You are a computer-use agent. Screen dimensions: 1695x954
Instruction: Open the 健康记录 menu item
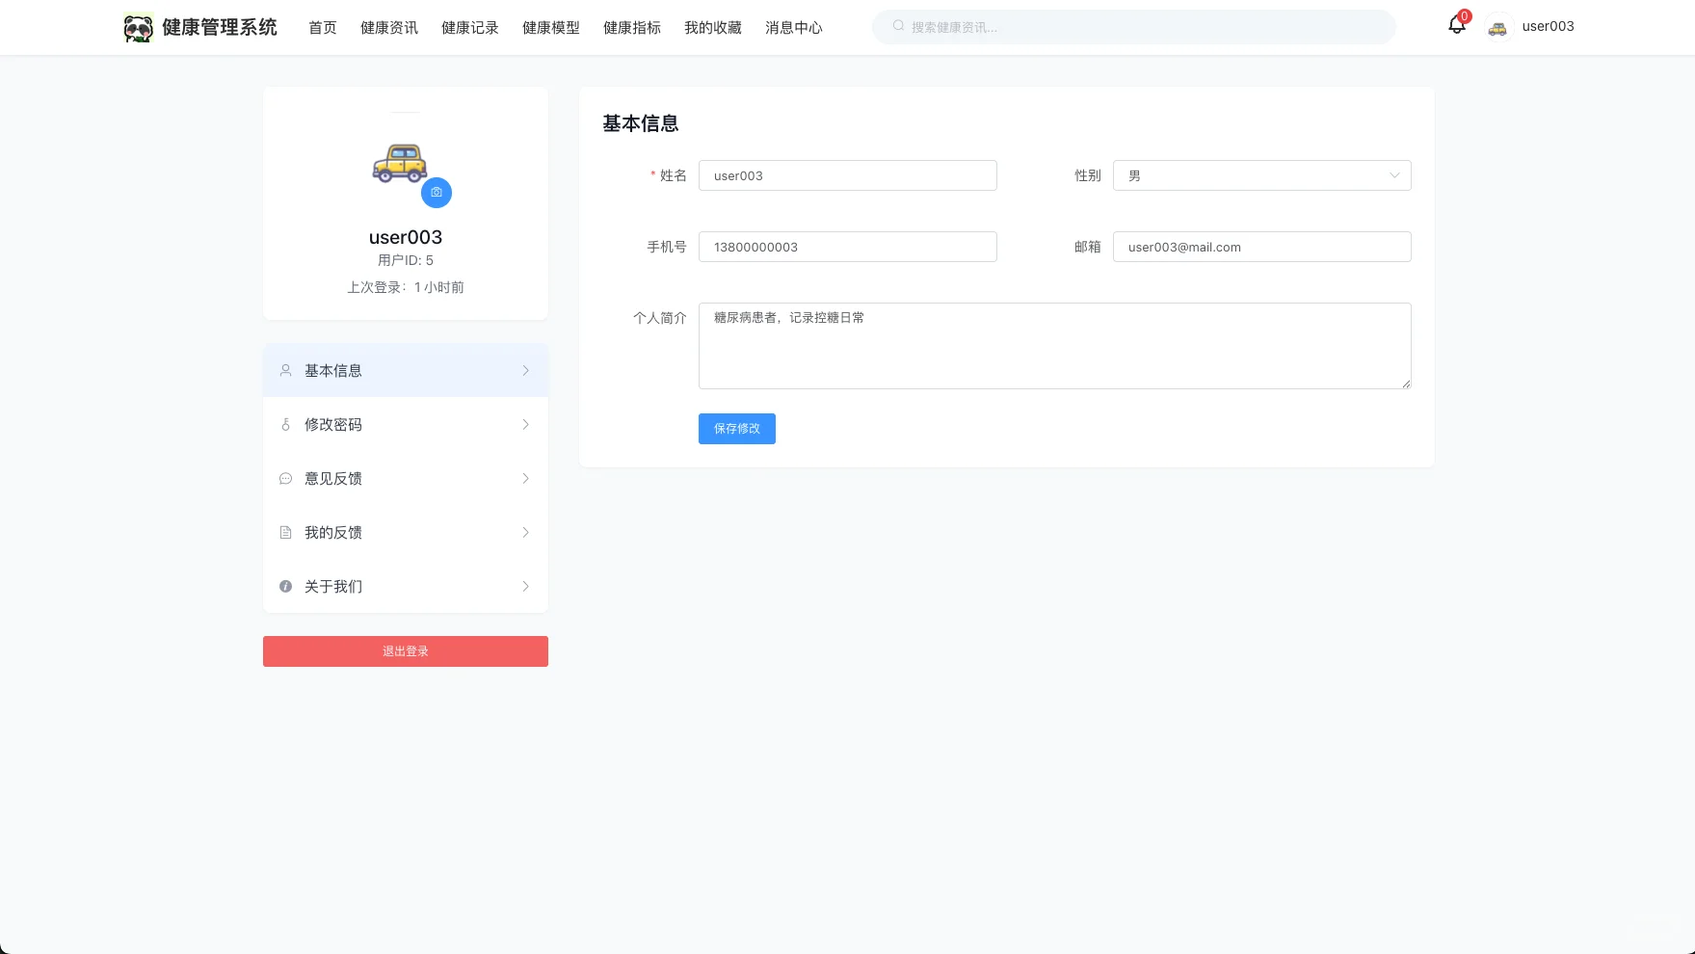coord(469,27)
